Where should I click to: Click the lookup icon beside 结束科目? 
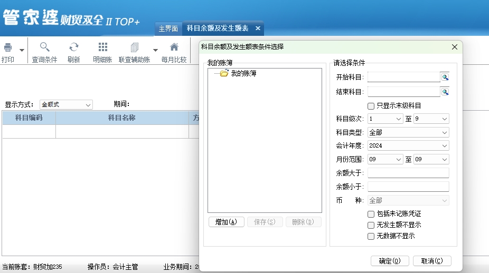[445, 92]
